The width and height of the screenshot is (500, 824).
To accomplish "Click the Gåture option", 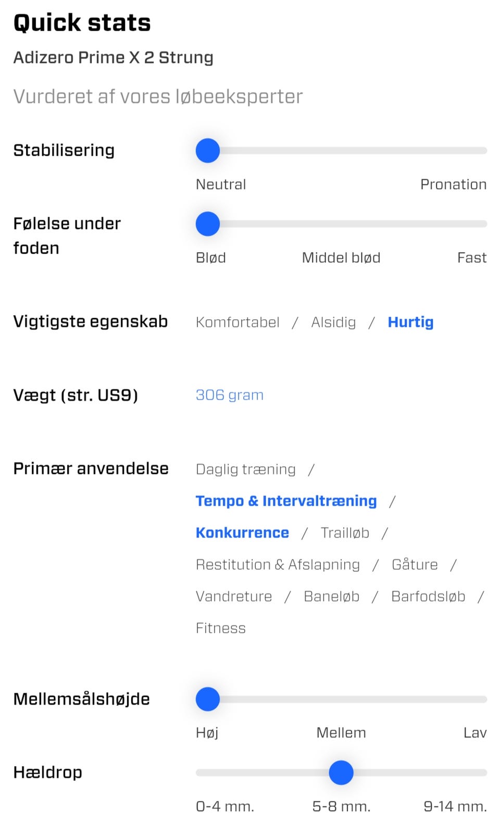I will pos(414,564).
